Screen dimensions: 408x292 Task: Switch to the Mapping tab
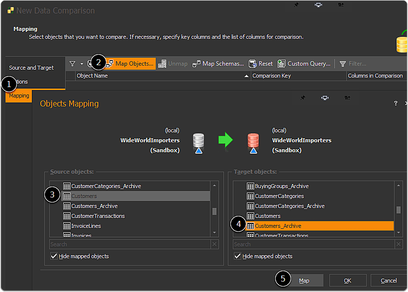pos(18,96)
